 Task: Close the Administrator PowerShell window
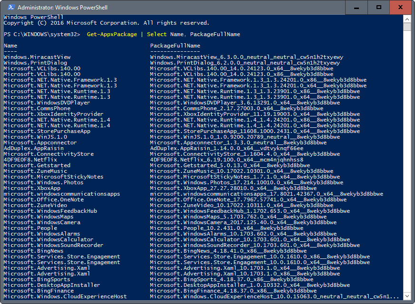[x=400, y=7]
